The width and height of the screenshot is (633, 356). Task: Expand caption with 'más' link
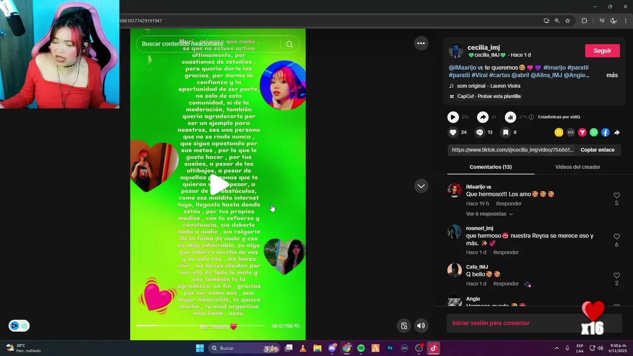click(612, 75)
